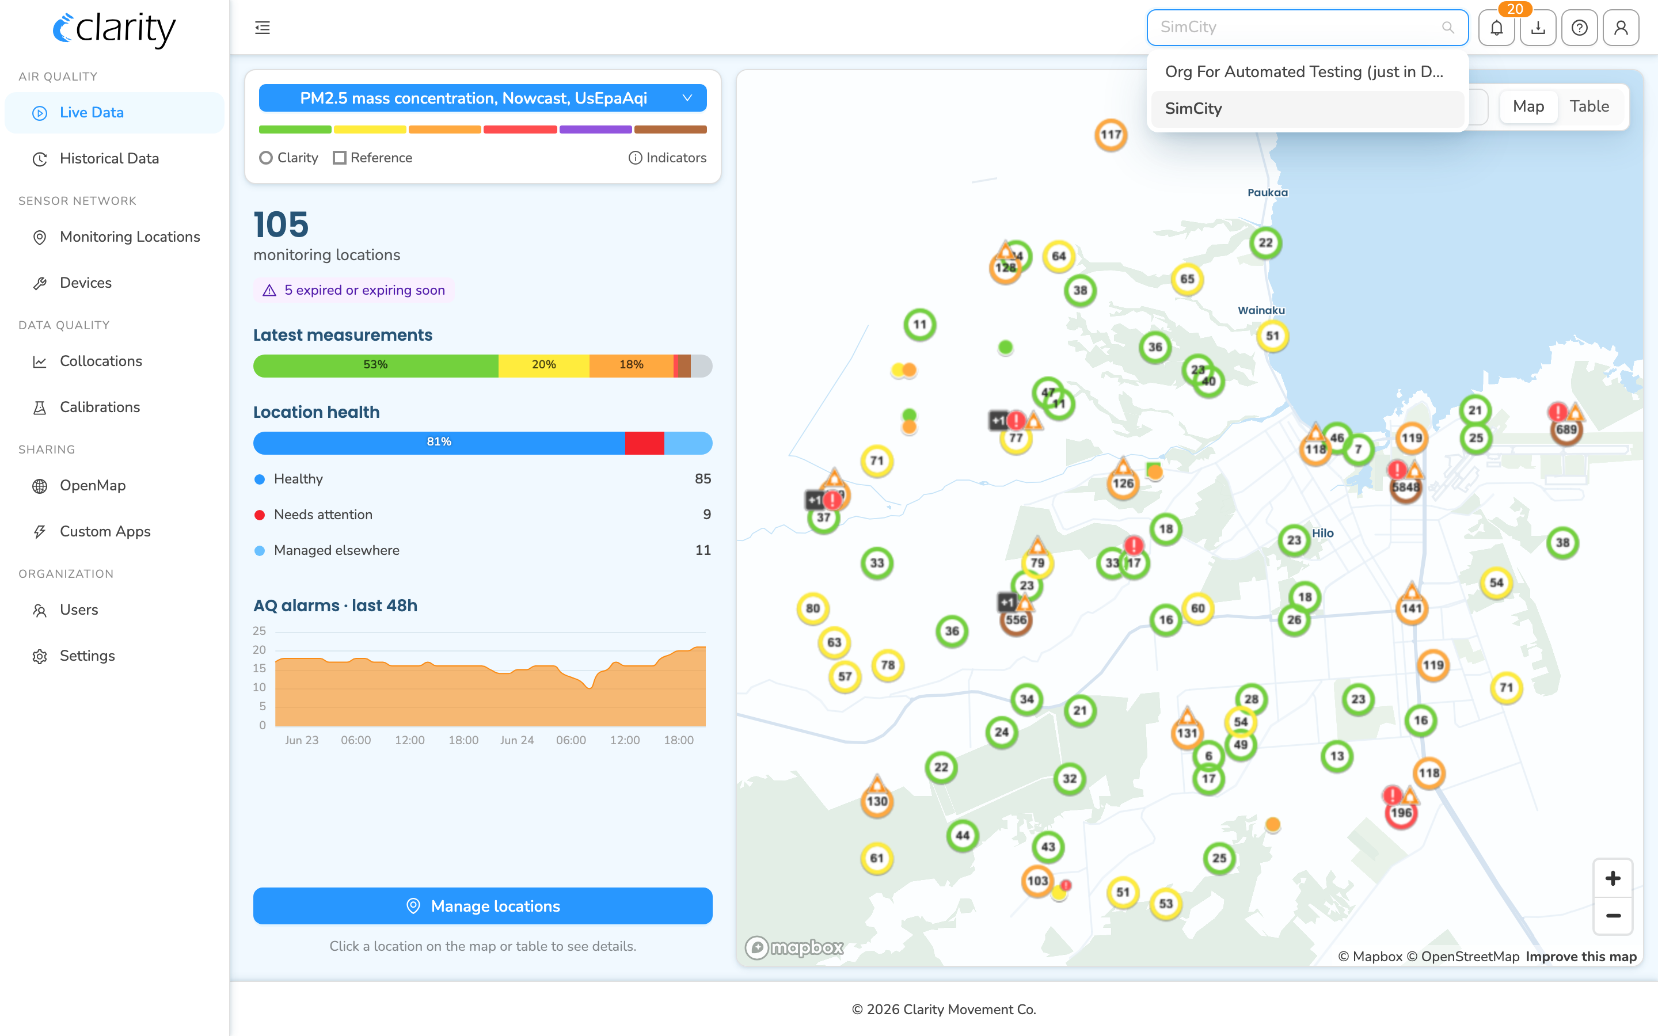Open the OpenStreetMap attribution link
This screenshot has height=1036, width=1658.
1463,957
